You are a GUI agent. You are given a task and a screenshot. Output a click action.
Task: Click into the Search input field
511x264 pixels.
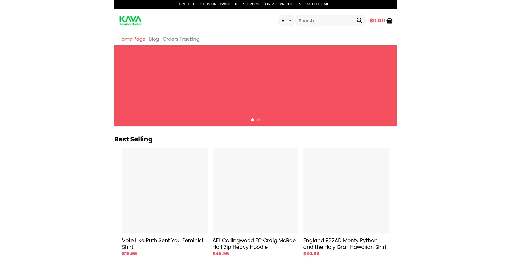(326, 20)
